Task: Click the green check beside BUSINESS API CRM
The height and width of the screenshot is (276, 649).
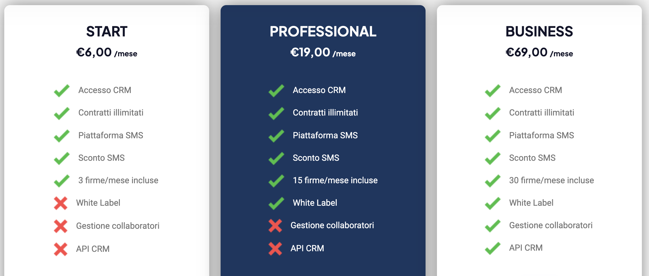Action: [x=493, y=248]
